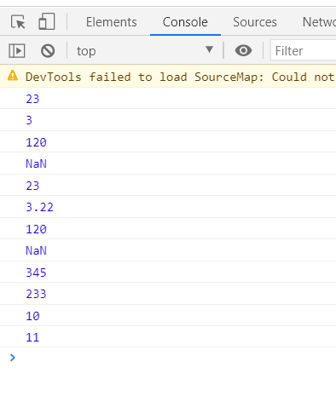Select the log output 233
The image size is (336, 396).
point(36,294)
